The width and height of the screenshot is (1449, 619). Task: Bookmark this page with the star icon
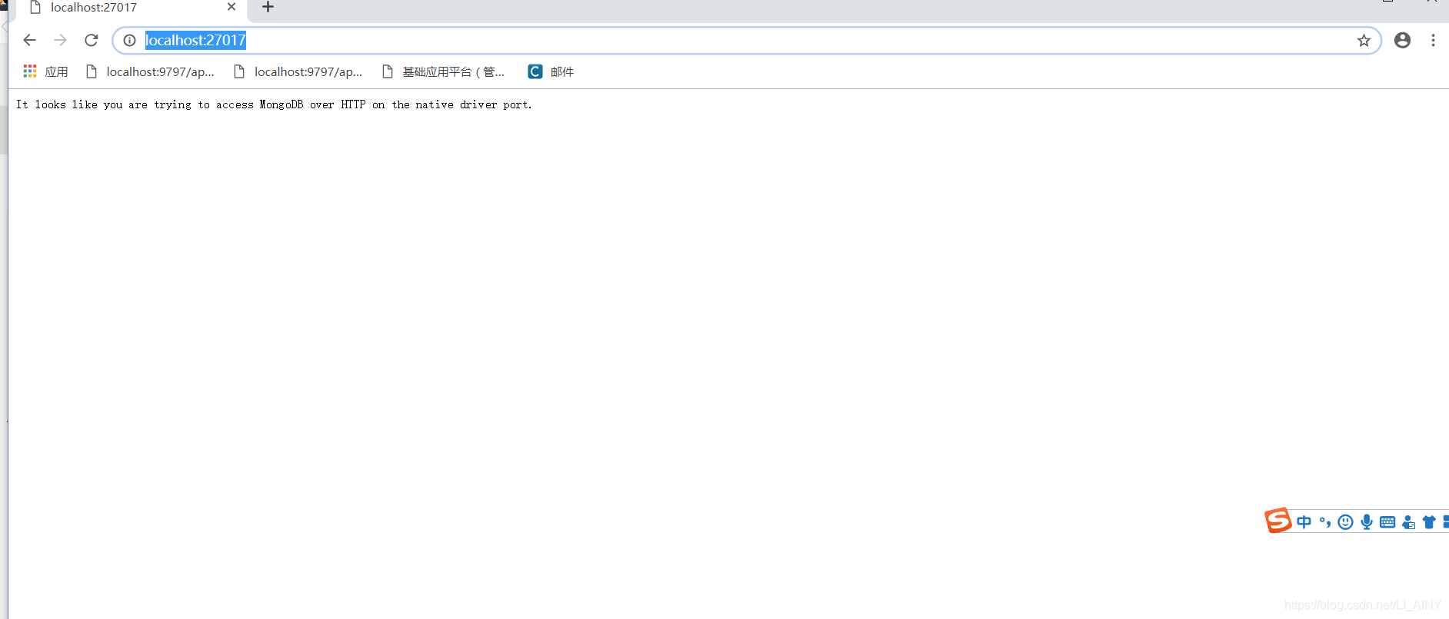(1364, 41)
